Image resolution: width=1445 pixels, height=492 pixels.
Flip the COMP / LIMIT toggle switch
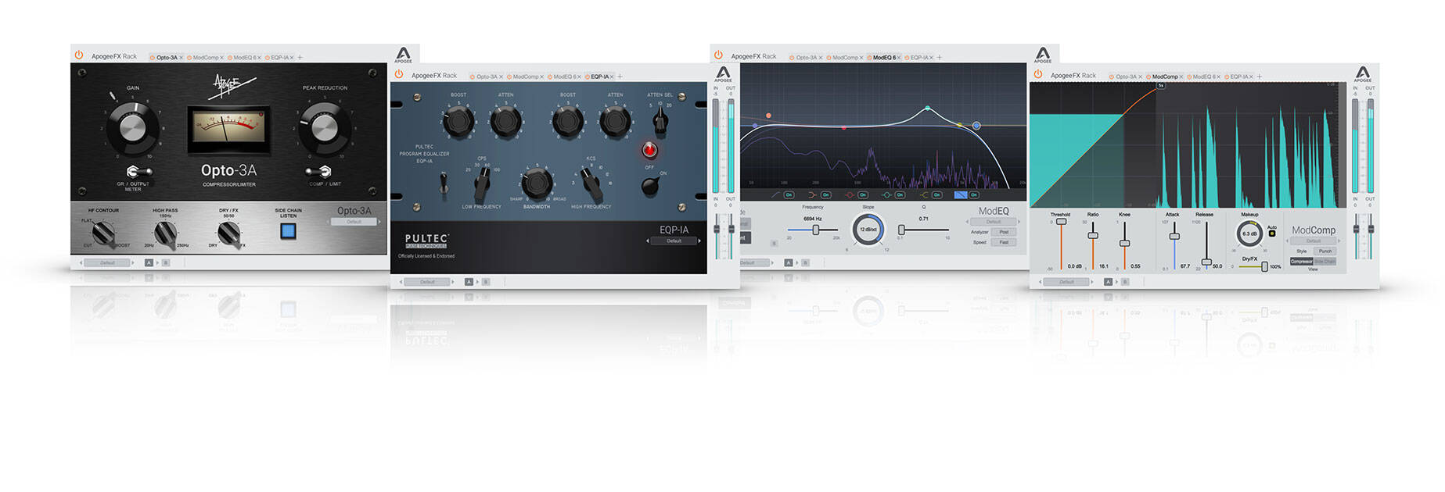[x=319, y=171]
